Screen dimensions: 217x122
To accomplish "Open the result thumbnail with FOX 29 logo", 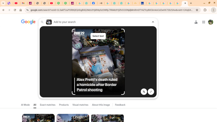I will click(x=38, y=118).
